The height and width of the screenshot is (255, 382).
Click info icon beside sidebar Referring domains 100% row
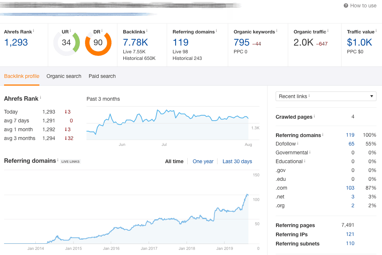click(323, 134)
